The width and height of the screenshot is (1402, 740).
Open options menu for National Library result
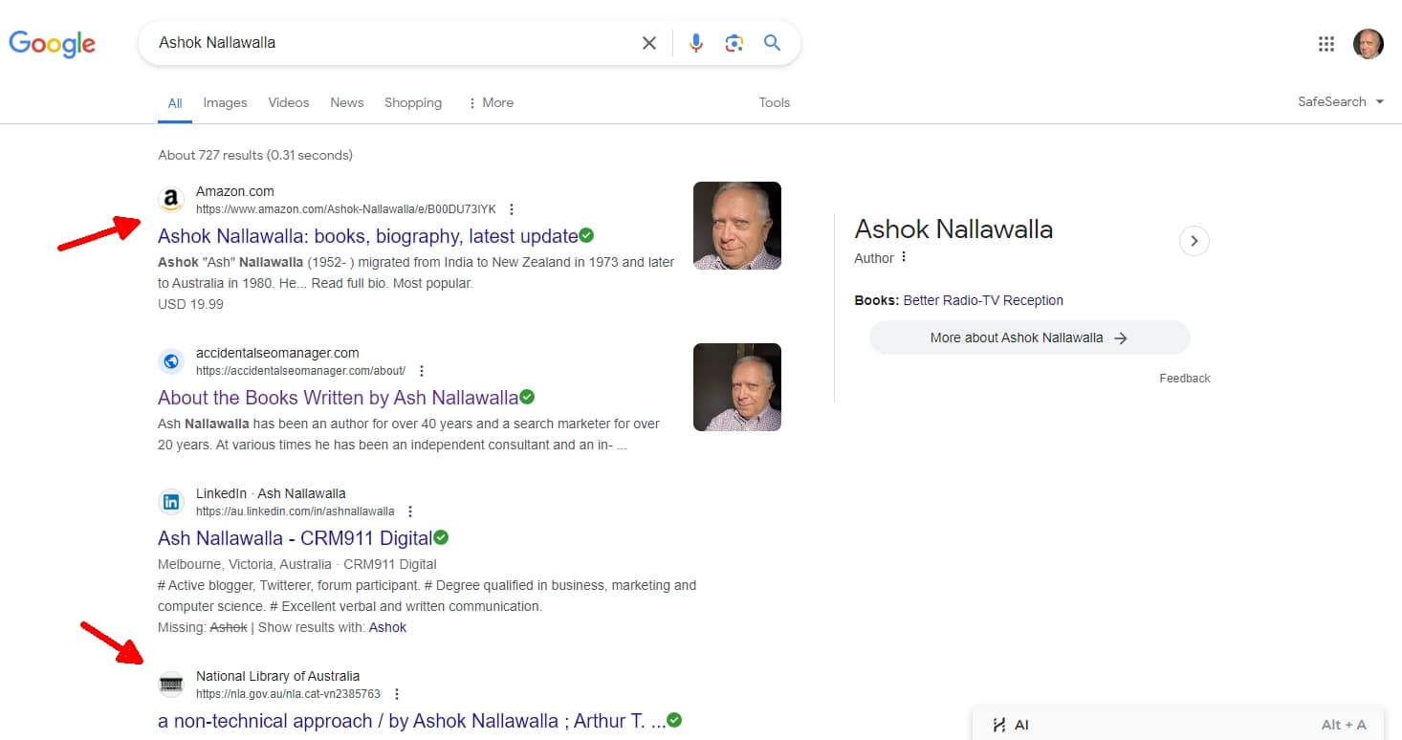(x=397, y=694)
